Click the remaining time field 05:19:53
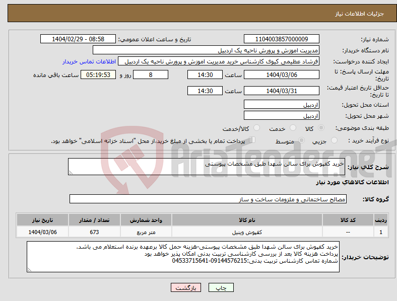Image resolution: width=397 pixels, height=301 pixels. coord(98,74)
